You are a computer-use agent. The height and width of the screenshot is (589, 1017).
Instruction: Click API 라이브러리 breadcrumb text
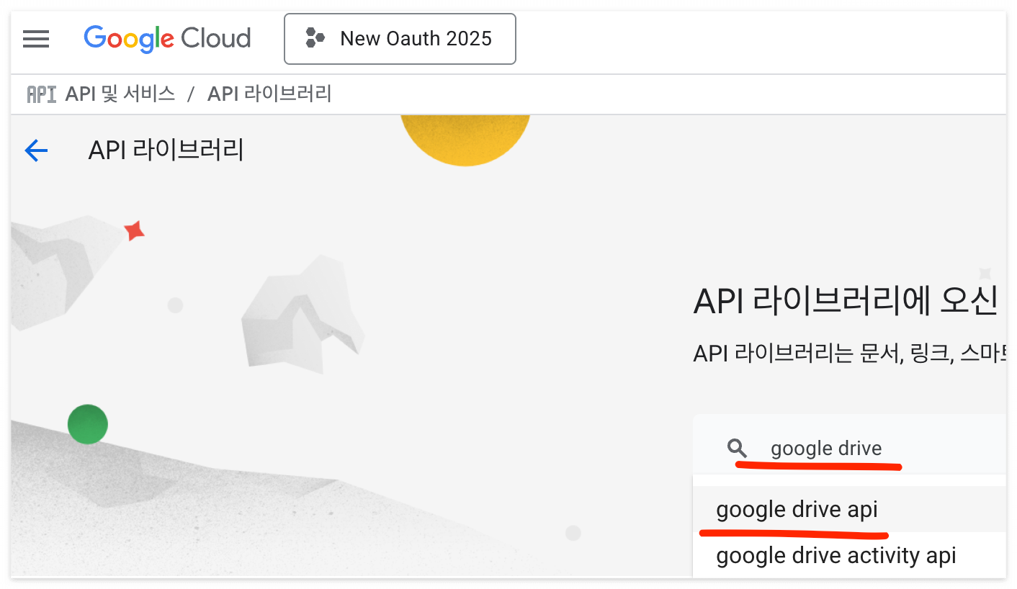coord(269,94)
